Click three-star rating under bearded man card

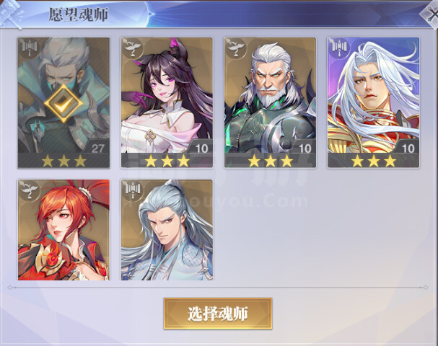[271, 161]
